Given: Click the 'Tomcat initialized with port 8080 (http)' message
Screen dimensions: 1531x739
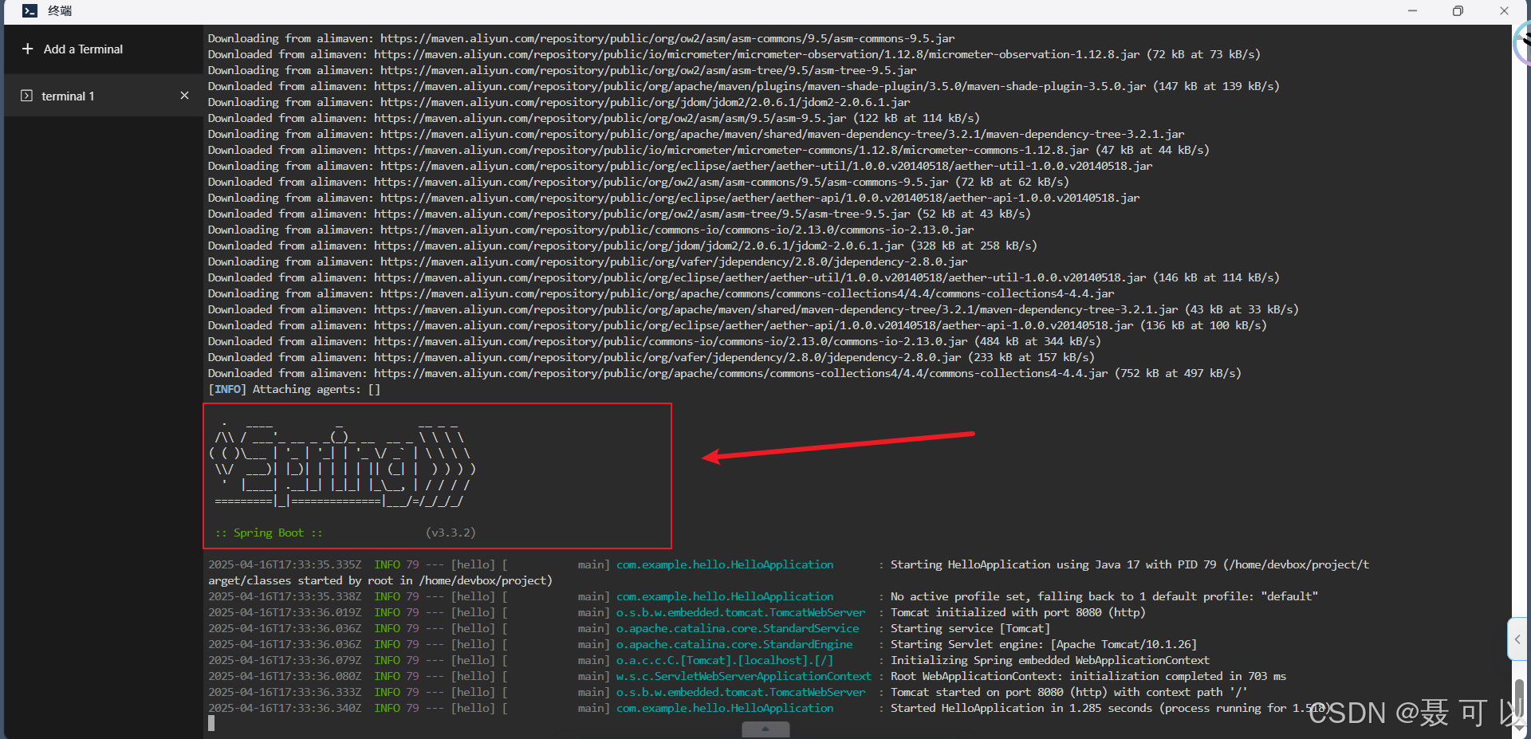Looking at the screenshot, I should coord(1017,612).
